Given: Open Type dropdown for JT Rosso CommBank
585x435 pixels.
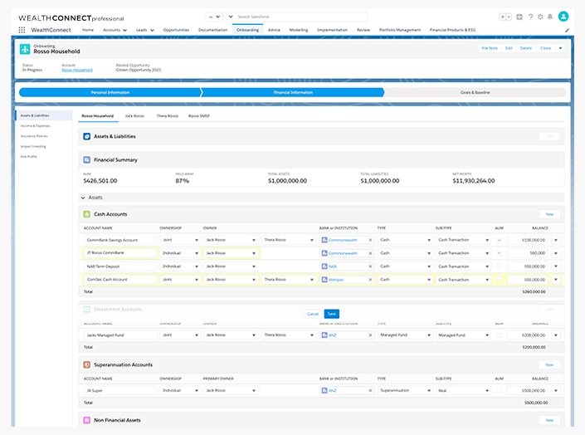Looking at the screenshot, I should [x=405, y=253].
